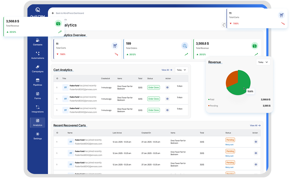Open Campaigns megaphone icon
This screenshot has height=178, width=291.
(38, 67)
